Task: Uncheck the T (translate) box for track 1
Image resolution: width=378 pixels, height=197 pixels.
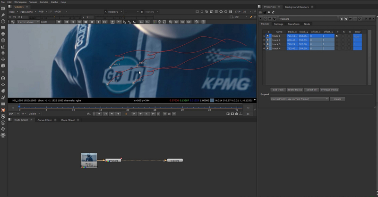Action: [x=336, y=36]
